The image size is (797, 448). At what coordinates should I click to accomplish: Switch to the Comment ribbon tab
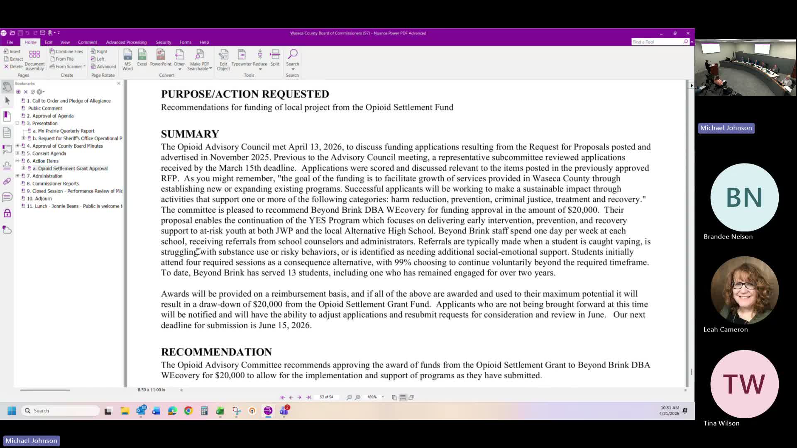click(88, 42)
